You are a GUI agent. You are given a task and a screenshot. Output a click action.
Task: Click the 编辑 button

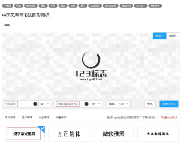[x=7, y=25]
